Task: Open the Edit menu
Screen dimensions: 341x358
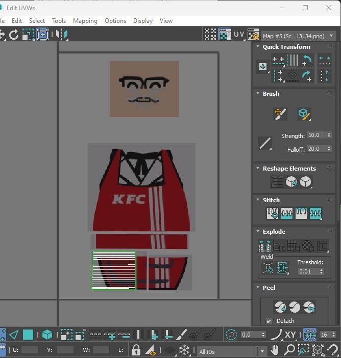Action: (17, 21)
